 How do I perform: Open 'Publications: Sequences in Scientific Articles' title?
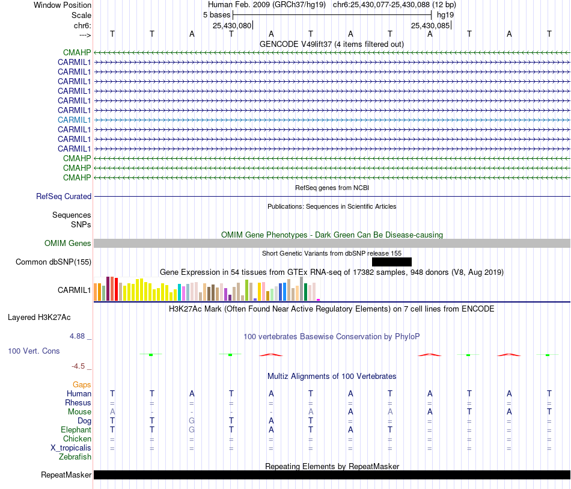tap(332, 206)
